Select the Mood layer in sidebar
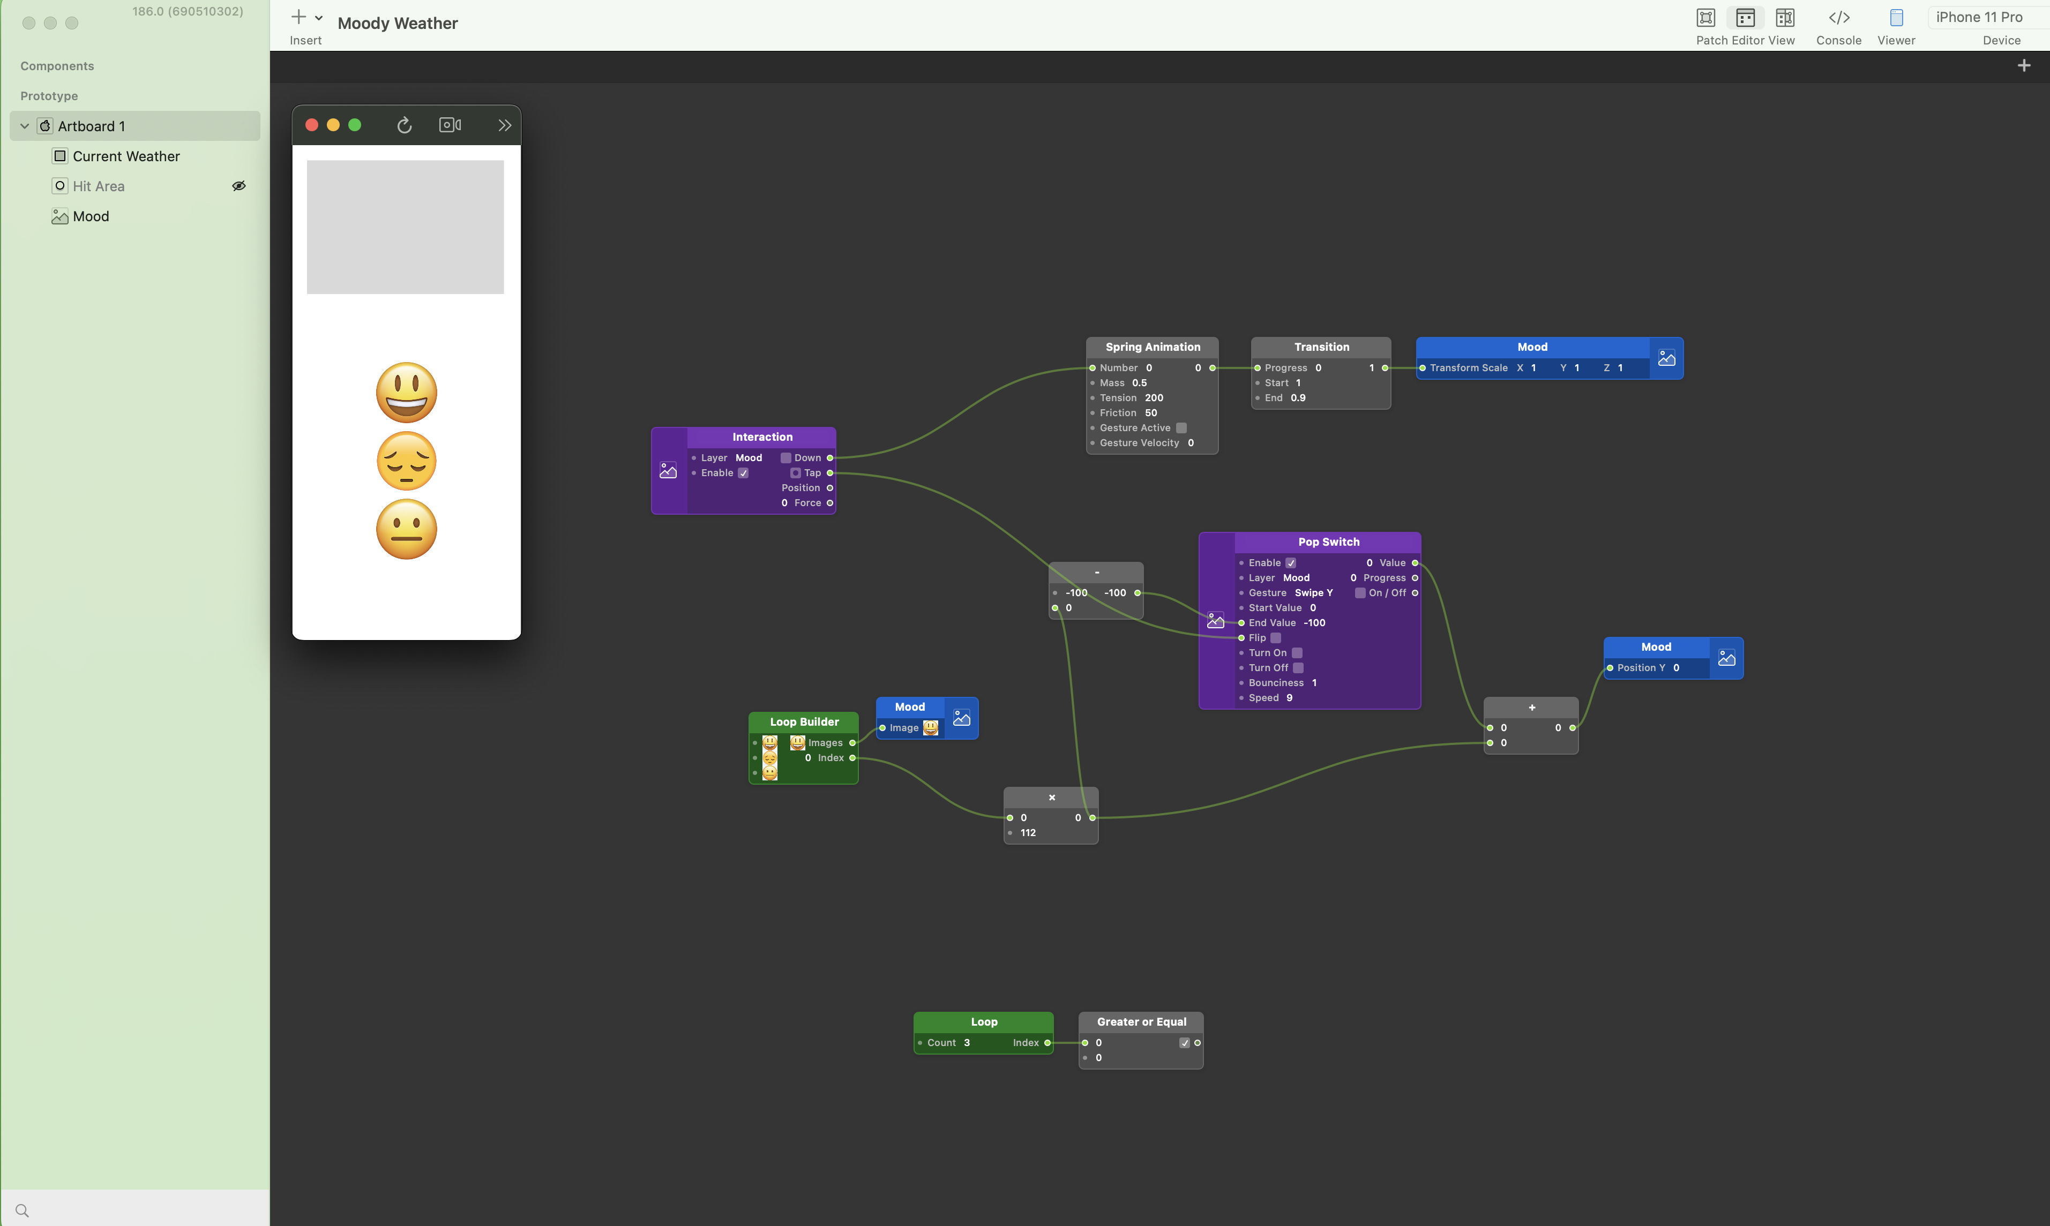This screenshot has height=1226, width=2050. [91, 216]
